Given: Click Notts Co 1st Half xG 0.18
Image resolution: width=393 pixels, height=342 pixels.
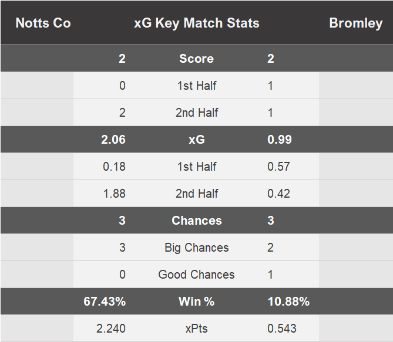Looking at the screenshot, I should pyautogui.click(x=114, y=167).
